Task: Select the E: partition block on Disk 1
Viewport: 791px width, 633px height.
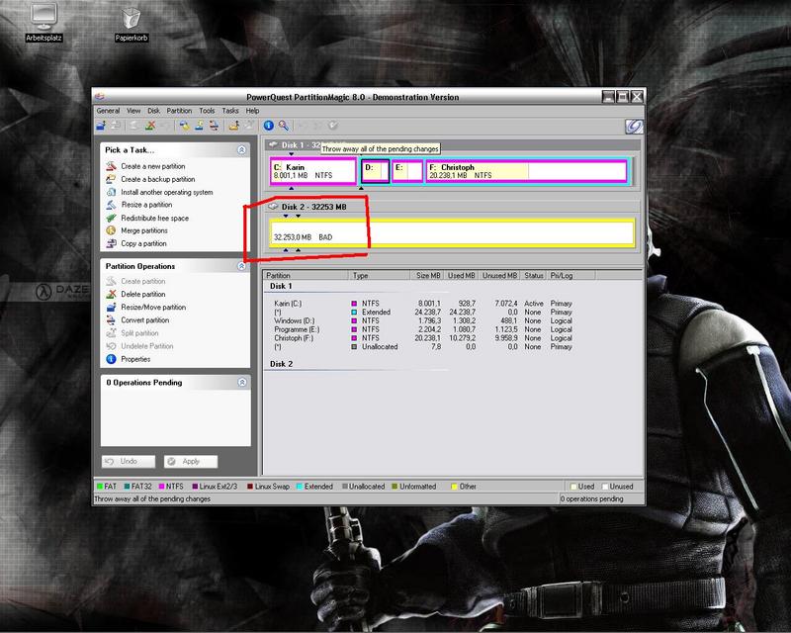Action: click(x=407, y=171)
